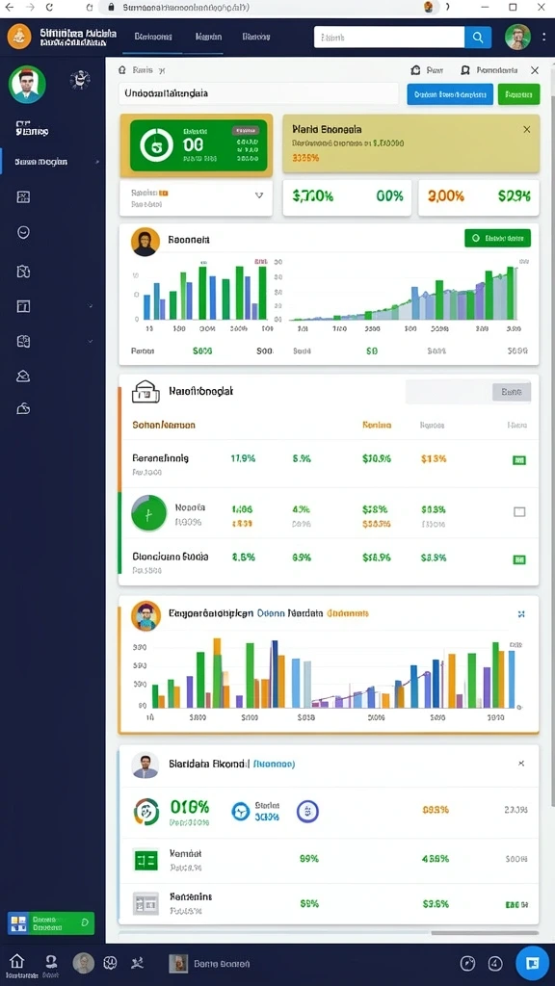
Task: Switch to the third tab in top navigation
Action: [256, 37]
